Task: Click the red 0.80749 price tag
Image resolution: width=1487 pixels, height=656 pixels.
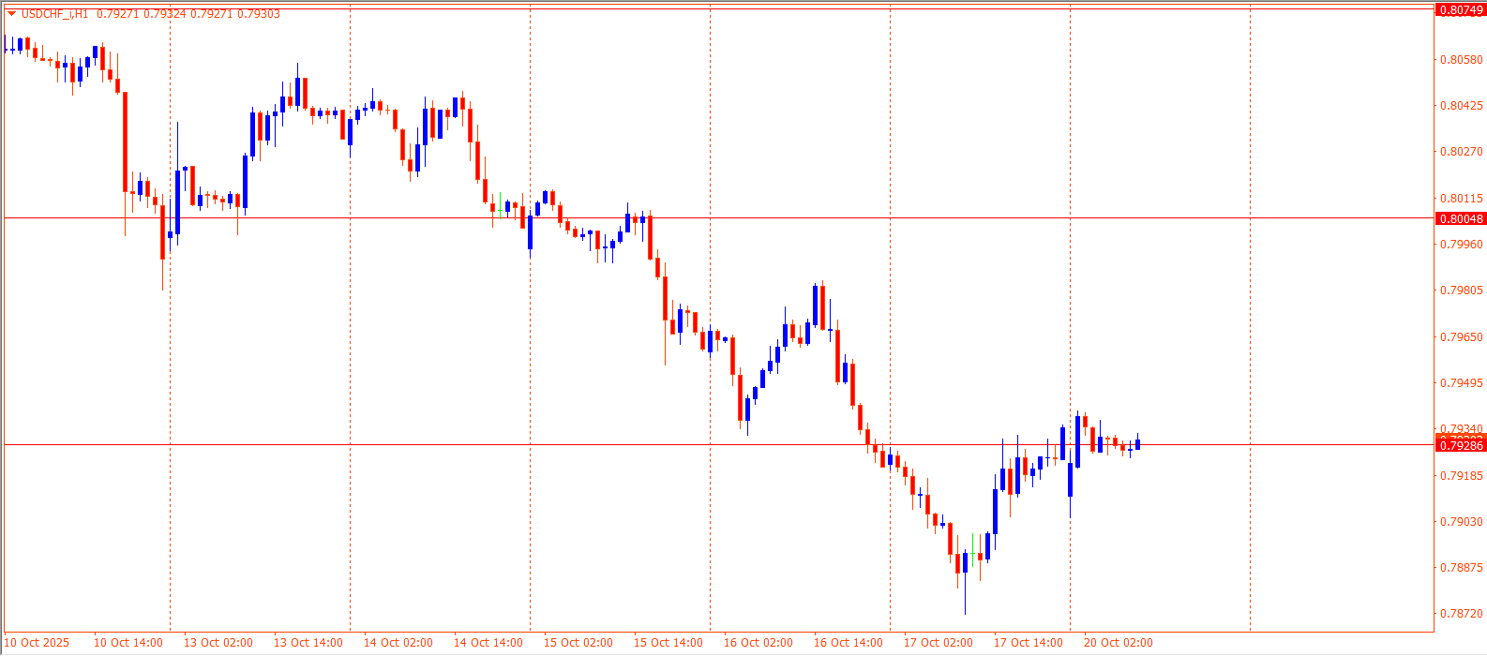Action: (1461, 9)
